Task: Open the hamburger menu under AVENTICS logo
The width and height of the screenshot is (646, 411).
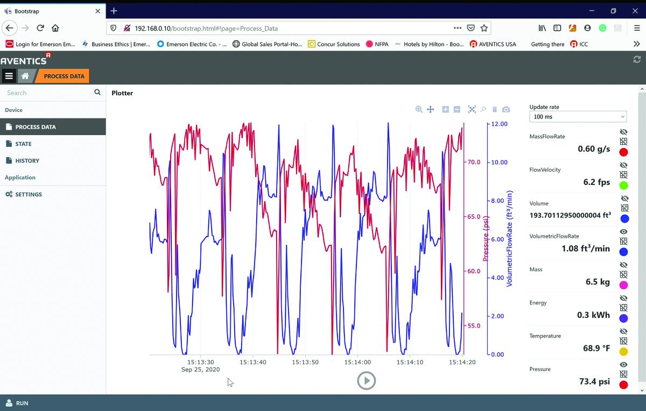Action: coord(9,76)
